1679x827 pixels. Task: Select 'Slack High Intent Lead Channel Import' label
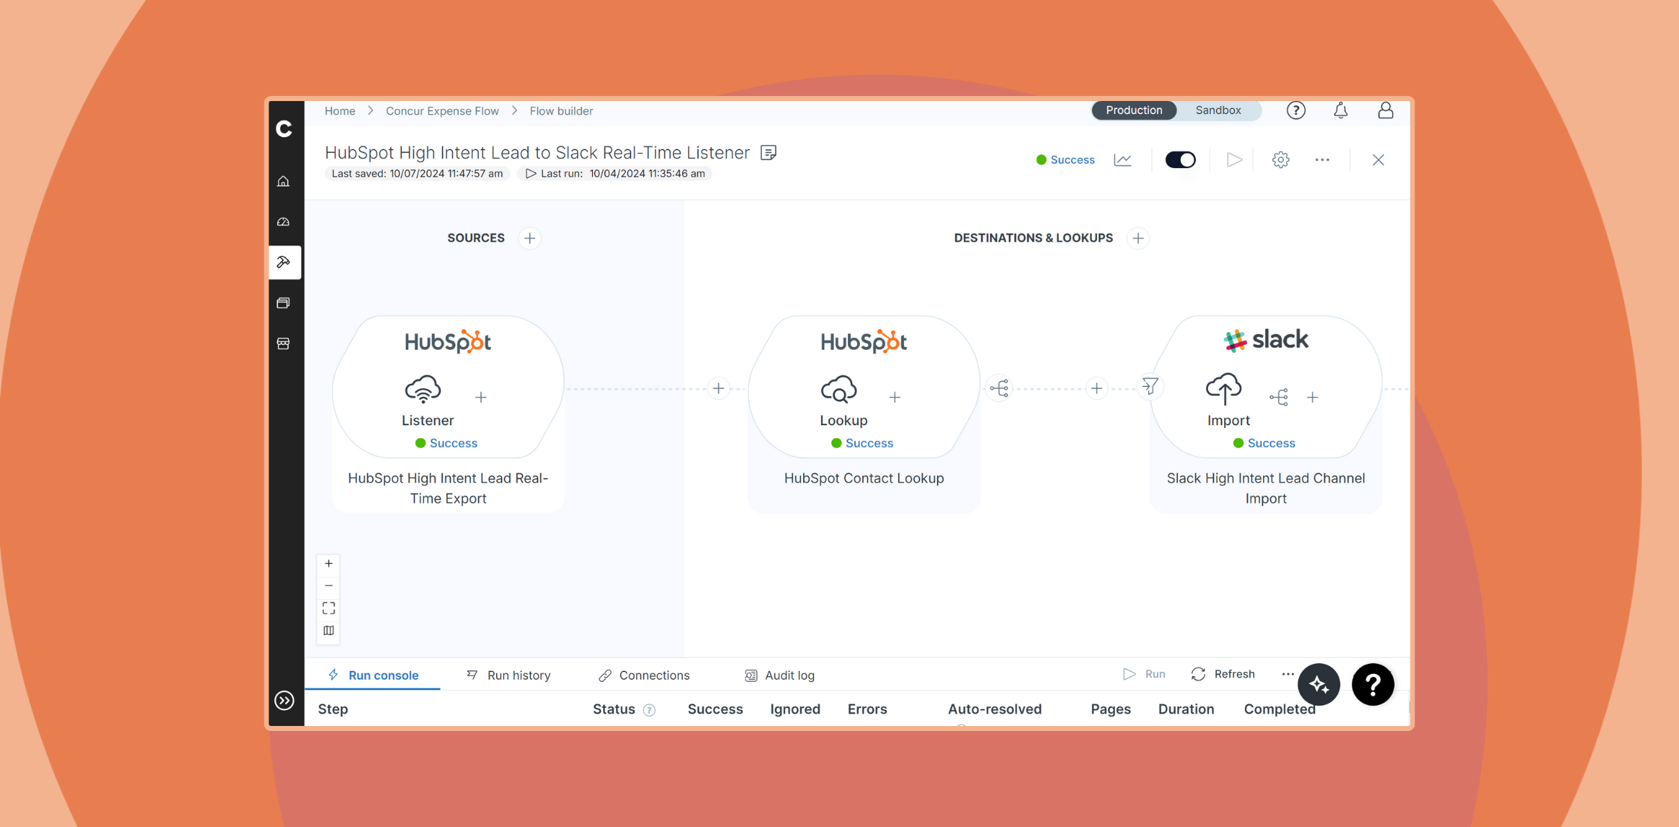[1266, 489]
